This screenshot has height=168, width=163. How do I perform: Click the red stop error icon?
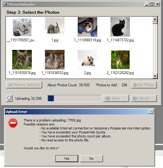pos(13,123)
